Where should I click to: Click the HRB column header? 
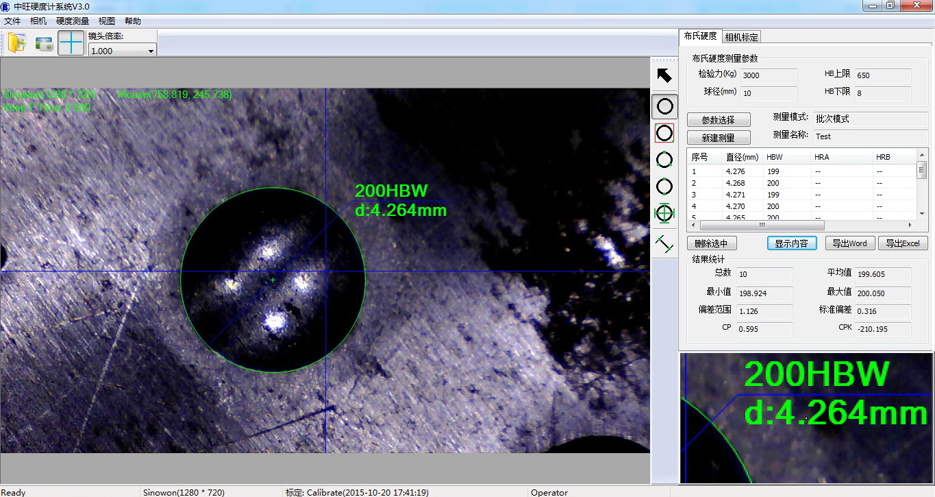(x=895, y=157)
